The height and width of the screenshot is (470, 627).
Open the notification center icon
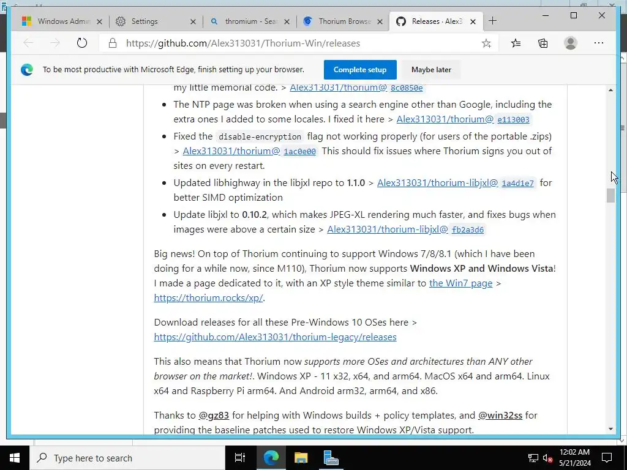pyautogui.click(x=607, y=458)
